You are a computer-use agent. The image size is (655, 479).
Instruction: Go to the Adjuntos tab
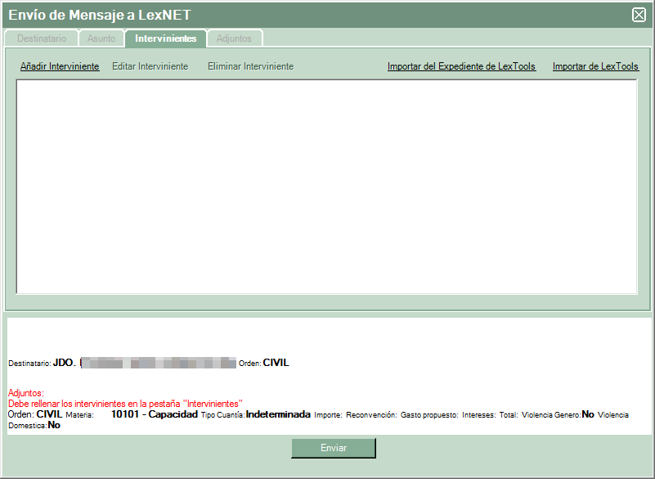(234, 38)
